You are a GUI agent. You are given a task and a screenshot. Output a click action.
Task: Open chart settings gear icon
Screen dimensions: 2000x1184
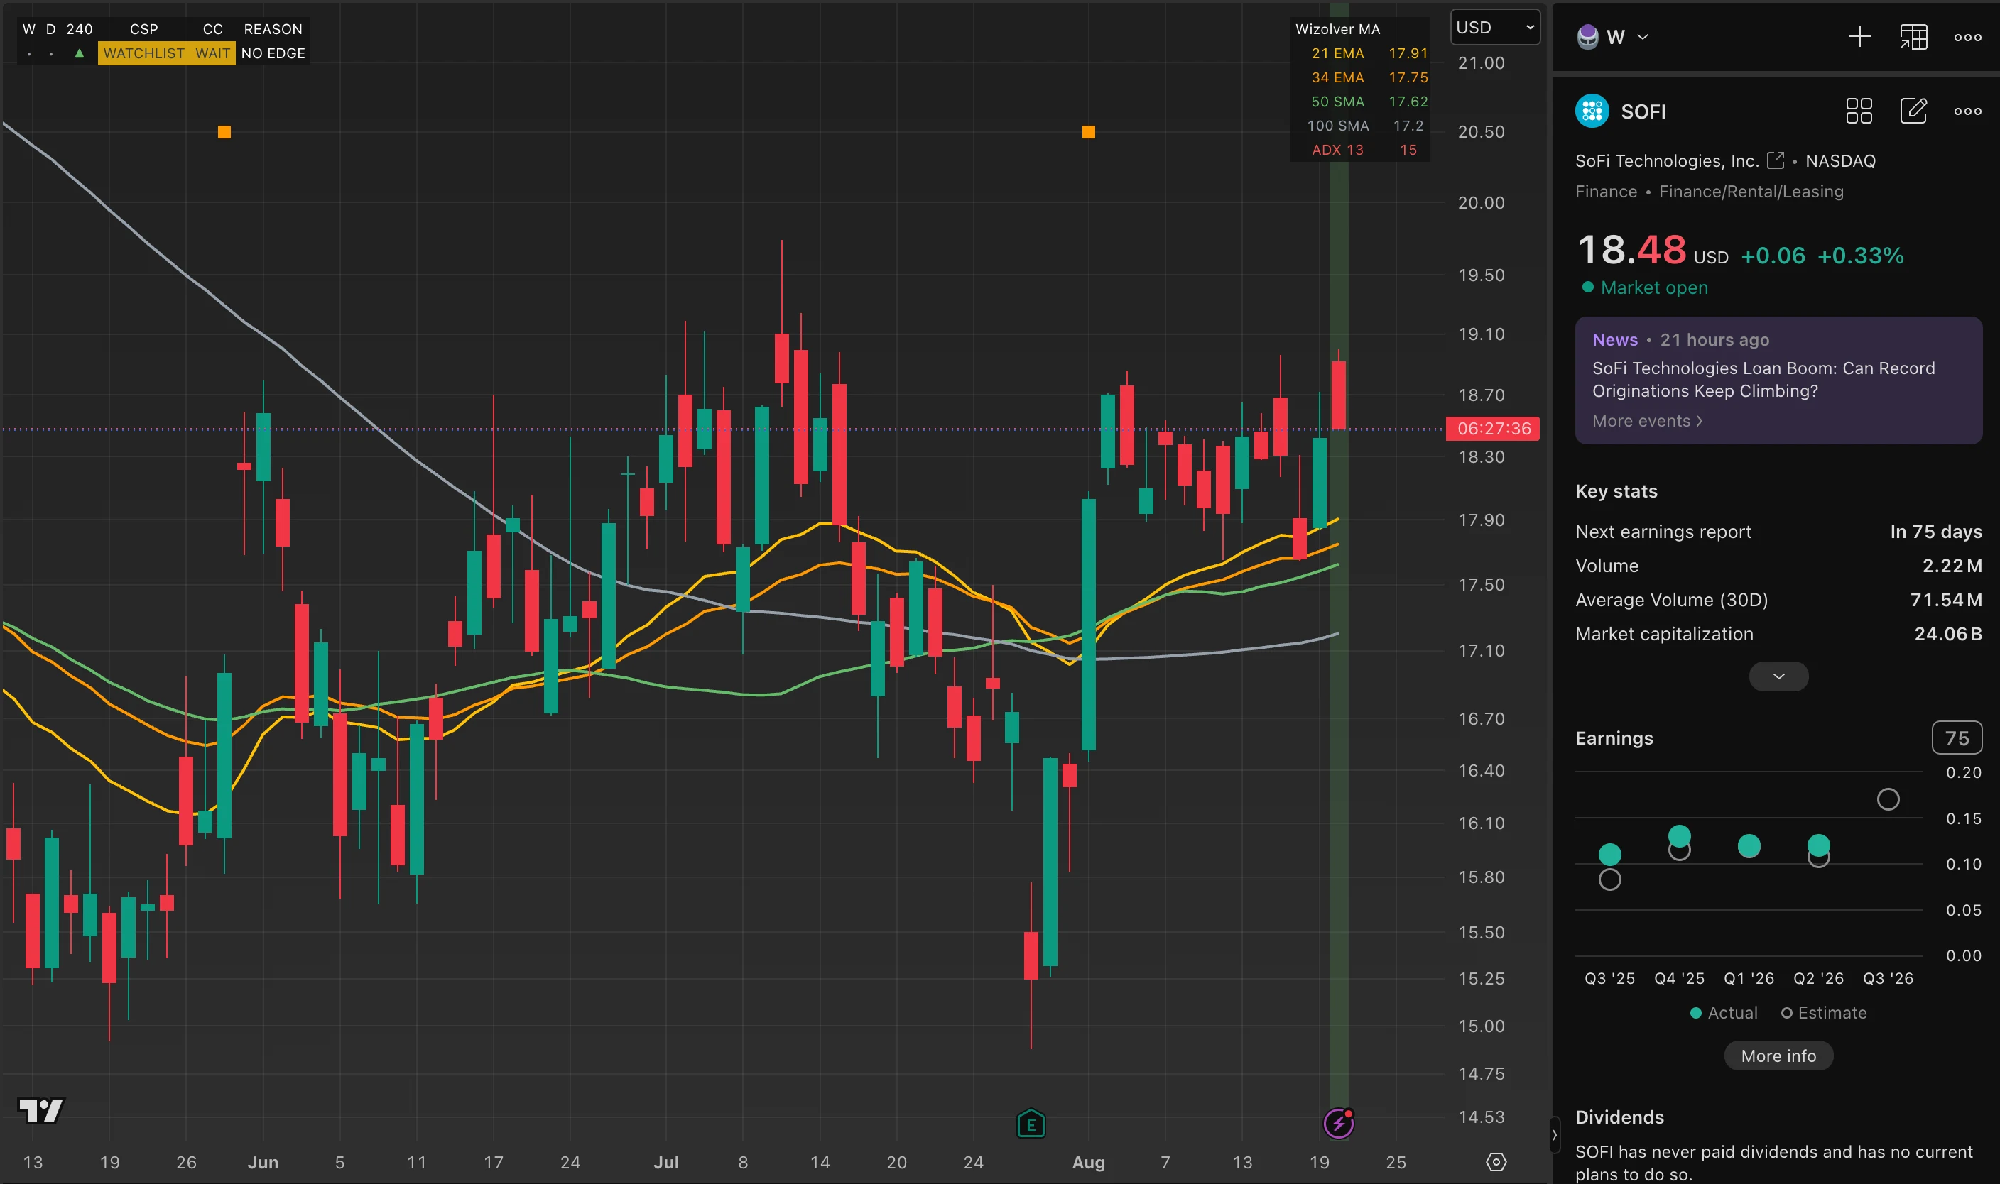pos(1496,1162)
